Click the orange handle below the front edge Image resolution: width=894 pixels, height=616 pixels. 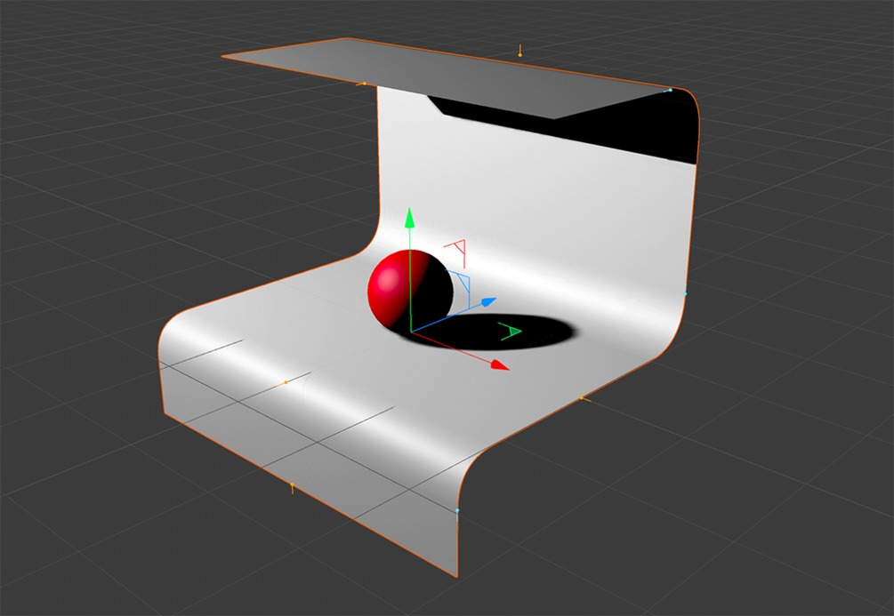pyautogui.click(x=292, y=487)
